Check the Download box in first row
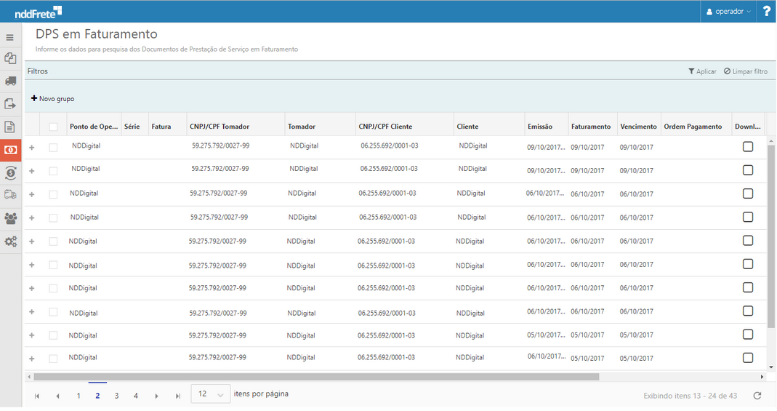The height and width of the screenshot is (411, 777). (747, 147)
